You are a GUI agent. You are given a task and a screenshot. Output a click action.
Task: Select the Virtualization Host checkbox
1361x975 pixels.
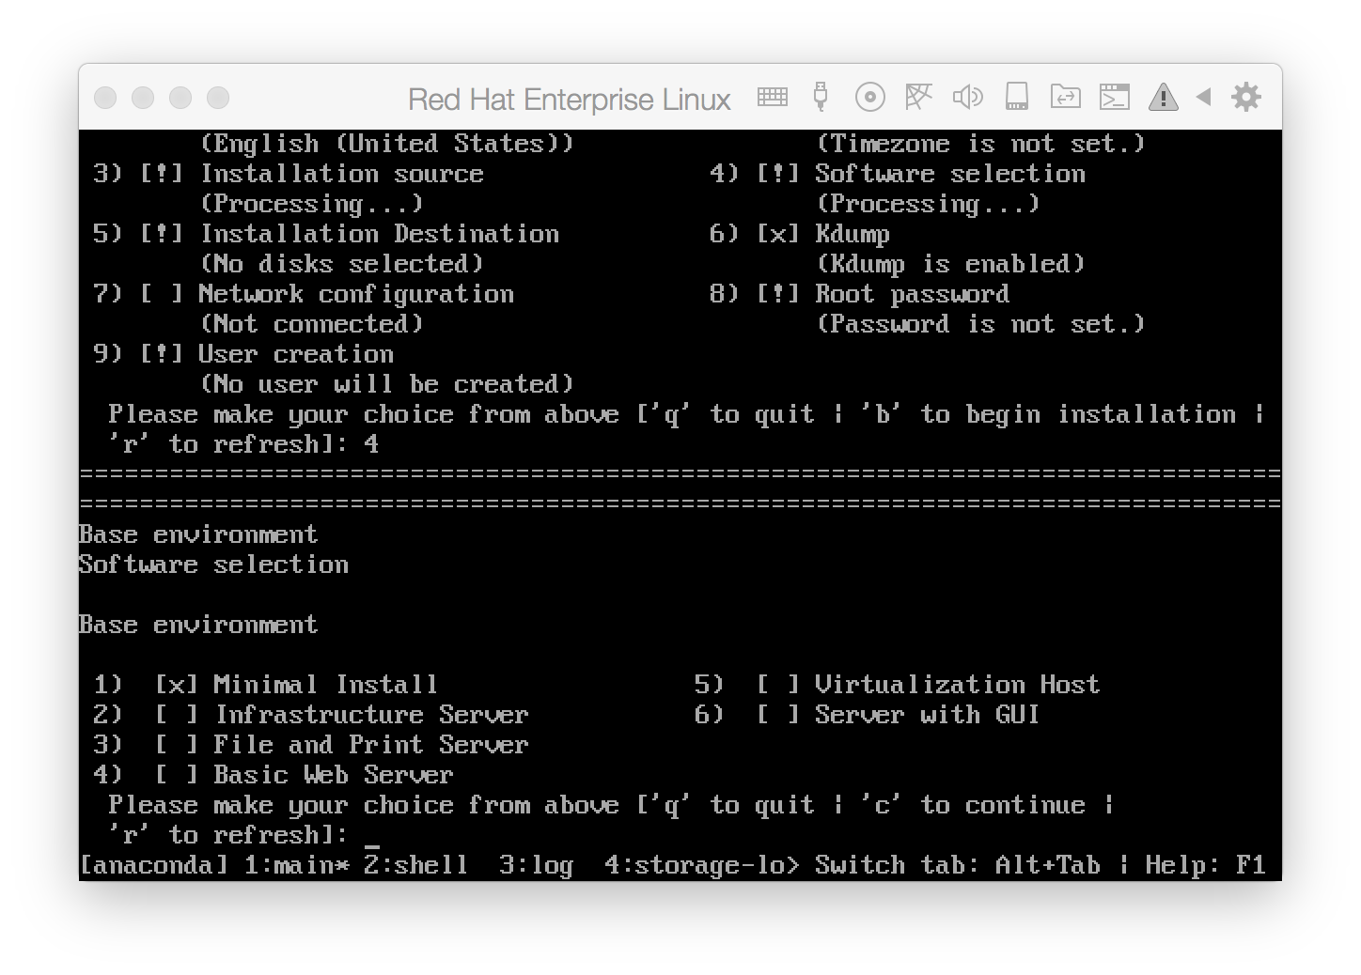[x=777, y=685]
